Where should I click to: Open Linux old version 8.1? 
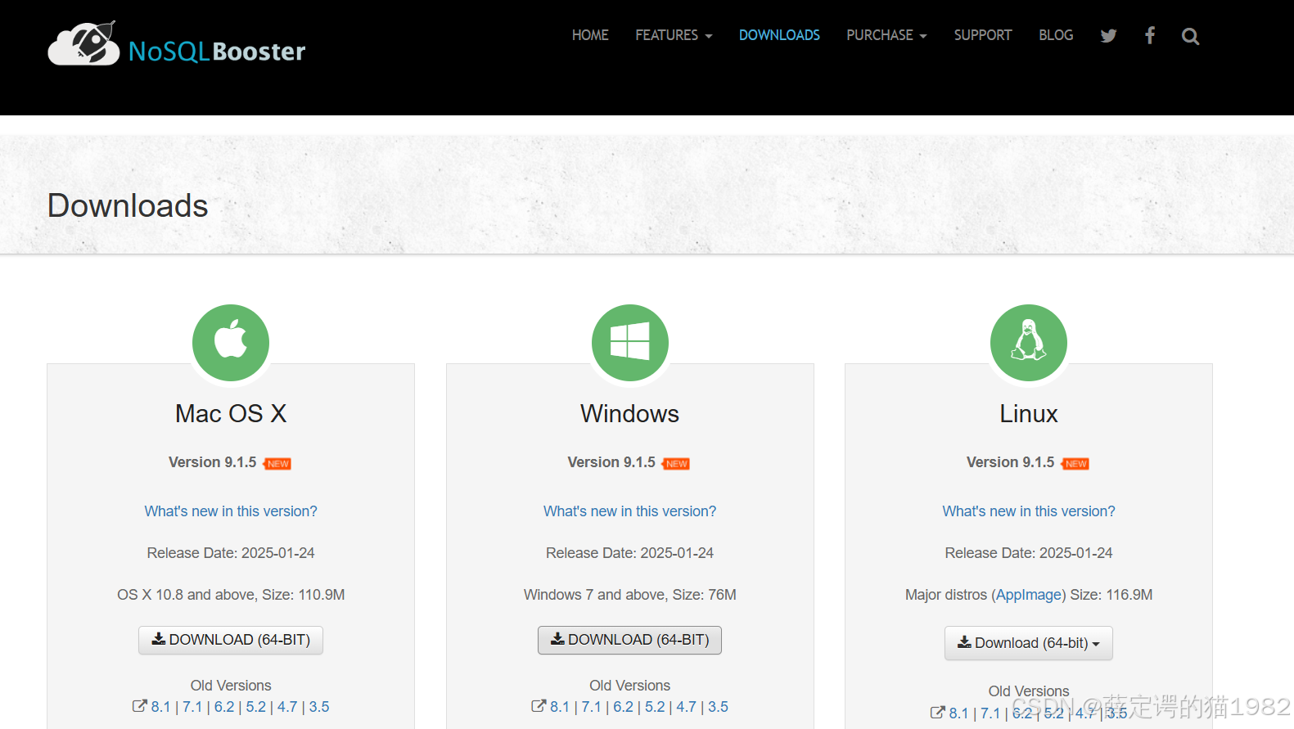[958, 713]
